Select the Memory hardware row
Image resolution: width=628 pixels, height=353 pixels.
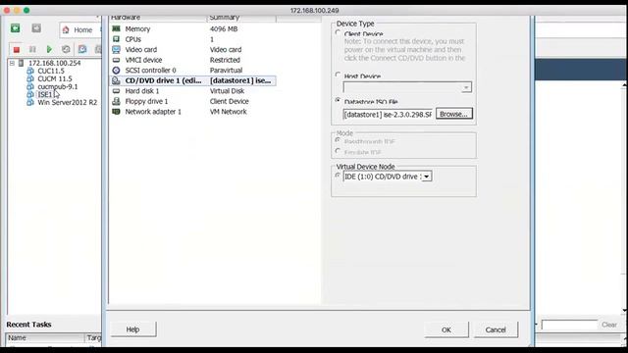[x=192, y=28]
